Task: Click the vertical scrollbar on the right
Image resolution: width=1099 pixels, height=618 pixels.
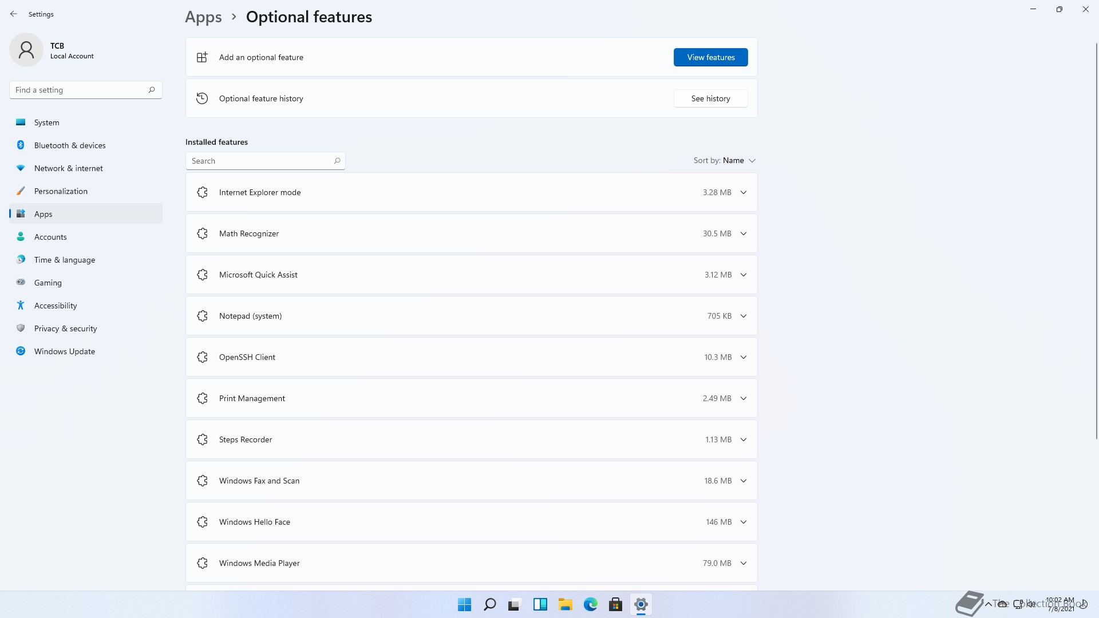Action: [x=1097, y=240]
